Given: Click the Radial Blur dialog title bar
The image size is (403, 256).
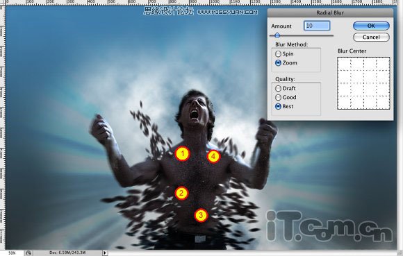Looking at the screenshot, I should [330, 12].
